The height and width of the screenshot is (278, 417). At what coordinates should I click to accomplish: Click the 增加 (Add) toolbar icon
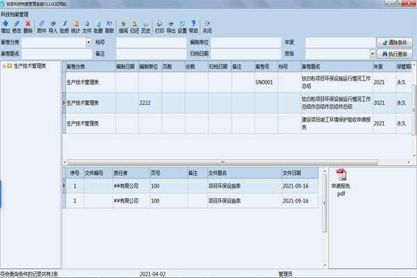tap(6, 26)
